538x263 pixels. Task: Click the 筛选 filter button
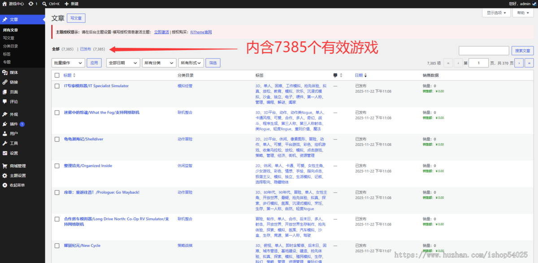pyautogui.click(x=213, y=63)
